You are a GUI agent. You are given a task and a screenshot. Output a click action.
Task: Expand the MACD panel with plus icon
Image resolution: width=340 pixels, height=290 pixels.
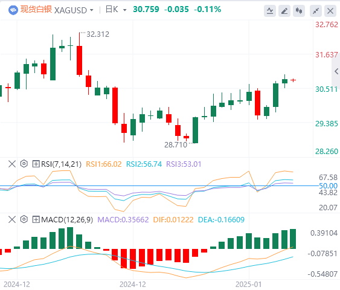36,219
